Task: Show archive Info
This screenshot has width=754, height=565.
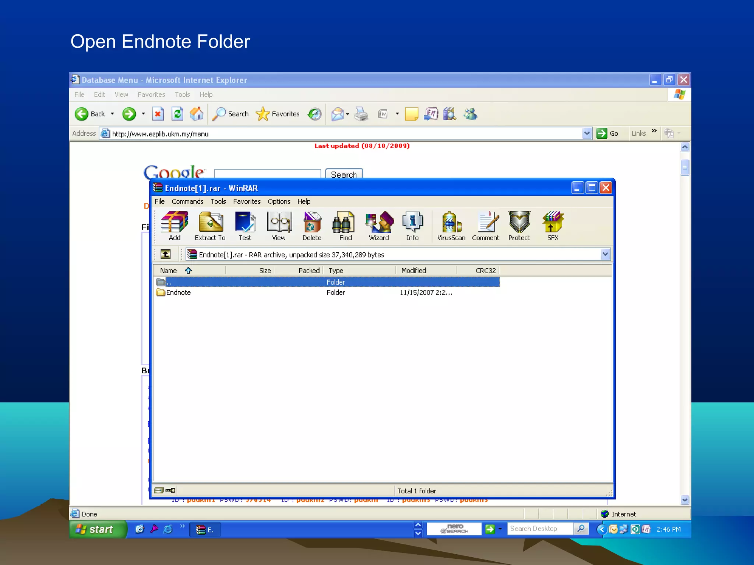Action: [412, 226]
